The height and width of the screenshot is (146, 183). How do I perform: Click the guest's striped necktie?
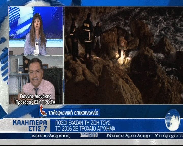36,91
